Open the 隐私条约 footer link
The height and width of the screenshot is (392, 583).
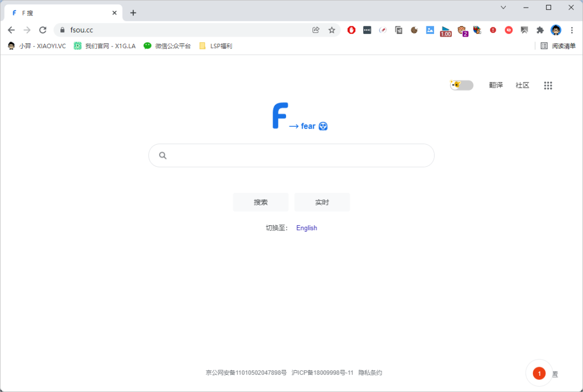[x=370, y=373]
